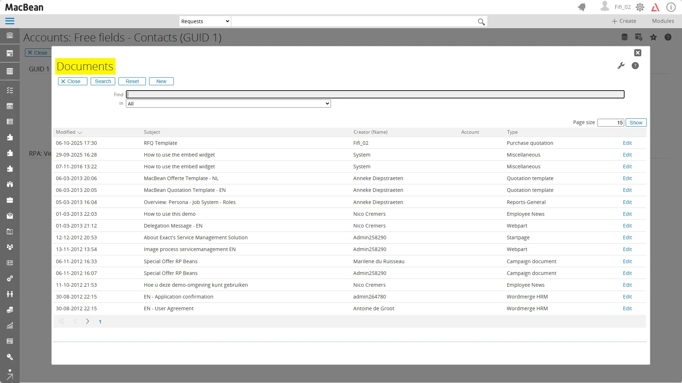682x383 pixels.
Task: Click the Search button
Action: [x=103, y=81]
